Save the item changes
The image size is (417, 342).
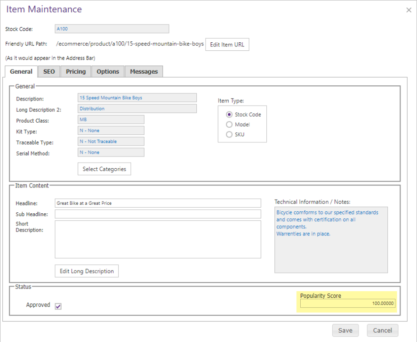[x=345, y=330]
